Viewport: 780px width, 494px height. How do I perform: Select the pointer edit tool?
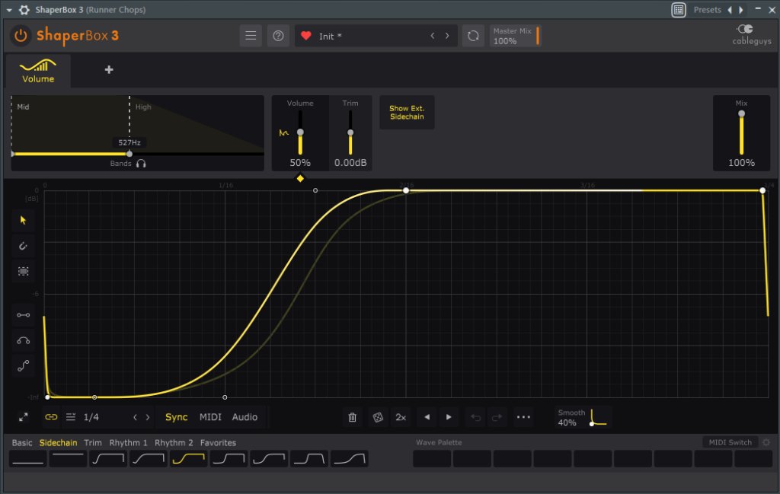point(24,220)
